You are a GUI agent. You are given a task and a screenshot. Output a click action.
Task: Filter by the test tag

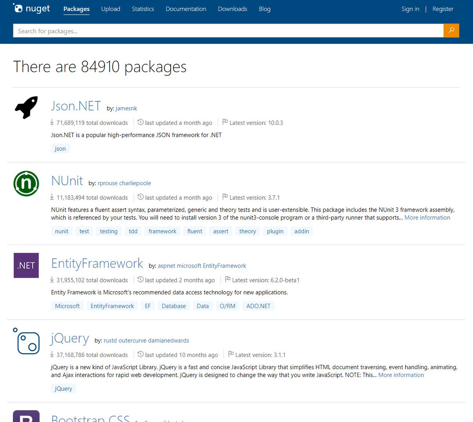click(x=84, y=231)
